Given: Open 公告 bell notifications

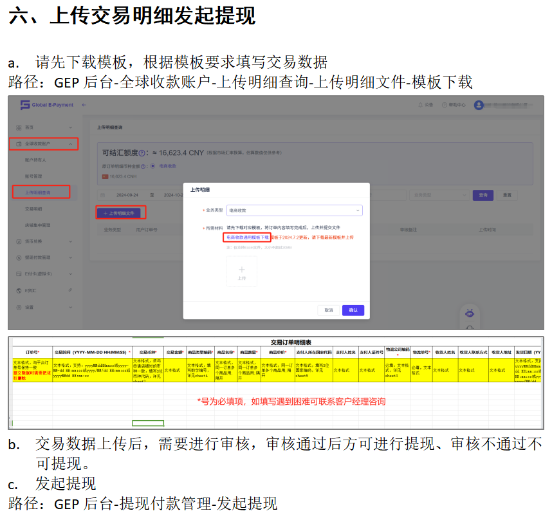Looking at the screenshot, I should [428, 105].
